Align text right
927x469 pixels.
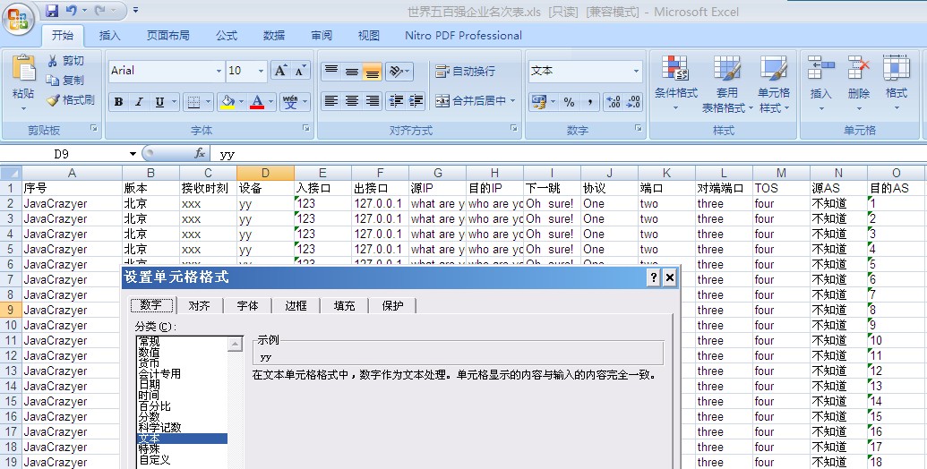coord(372,101)
